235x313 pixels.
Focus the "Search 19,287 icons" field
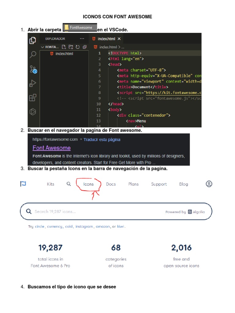92,212
